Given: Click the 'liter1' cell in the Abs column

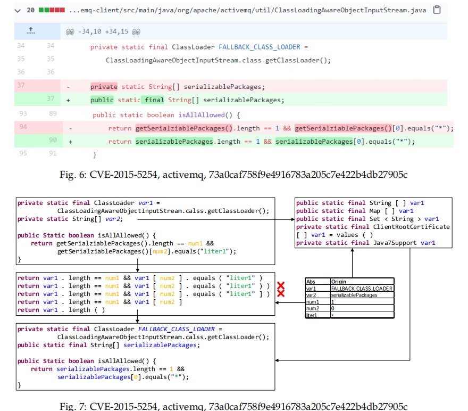Looking at the screenshot, I should click(318, 315).
